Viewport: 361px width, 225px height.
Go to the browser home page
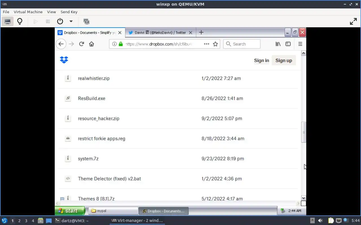click(91, 44)
